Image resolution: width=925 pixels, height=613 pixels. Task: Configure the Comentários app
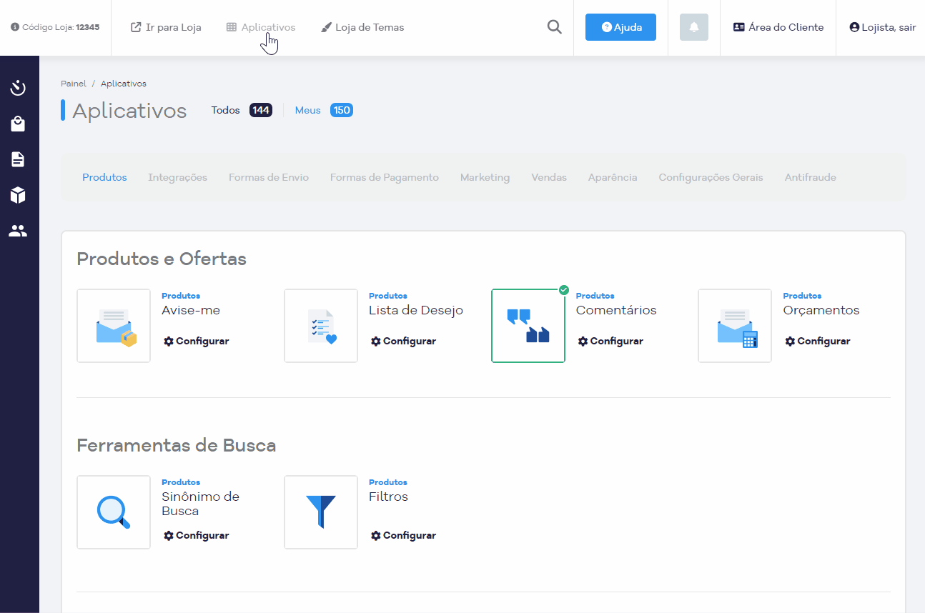point(611,342)
